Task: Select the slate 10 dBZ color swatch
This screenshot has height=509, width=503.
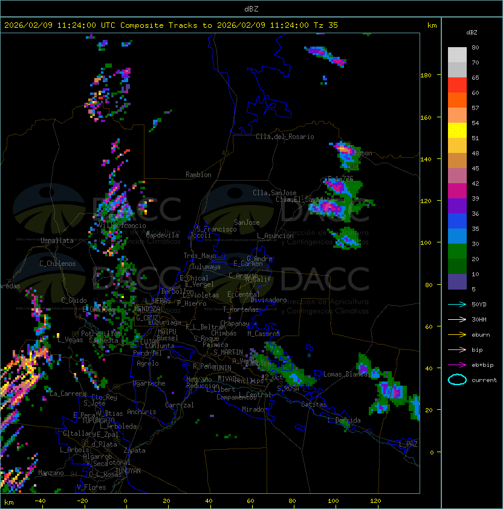Action: (457, 282)
